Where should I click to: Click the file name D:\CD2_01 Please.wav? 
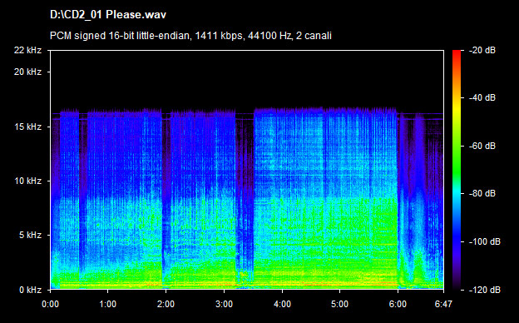[108, 15]
